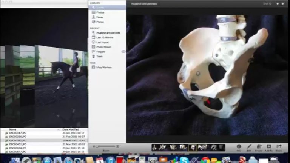Click the Share icon in toolbar
Image resolution: width=290 pixels, height=163 pixels.
point(279,147)
